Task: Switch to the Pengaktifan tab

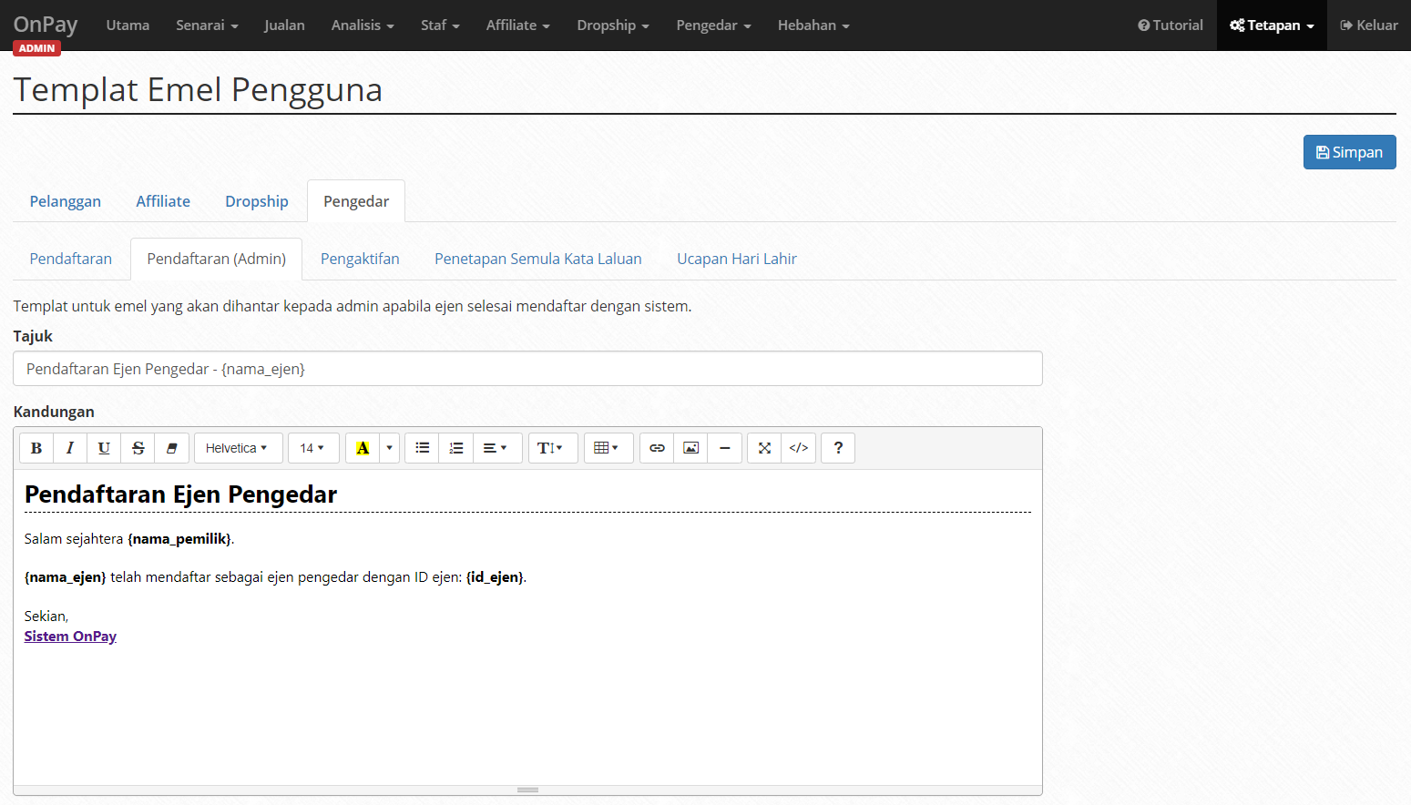Action: tap(360, 259)
